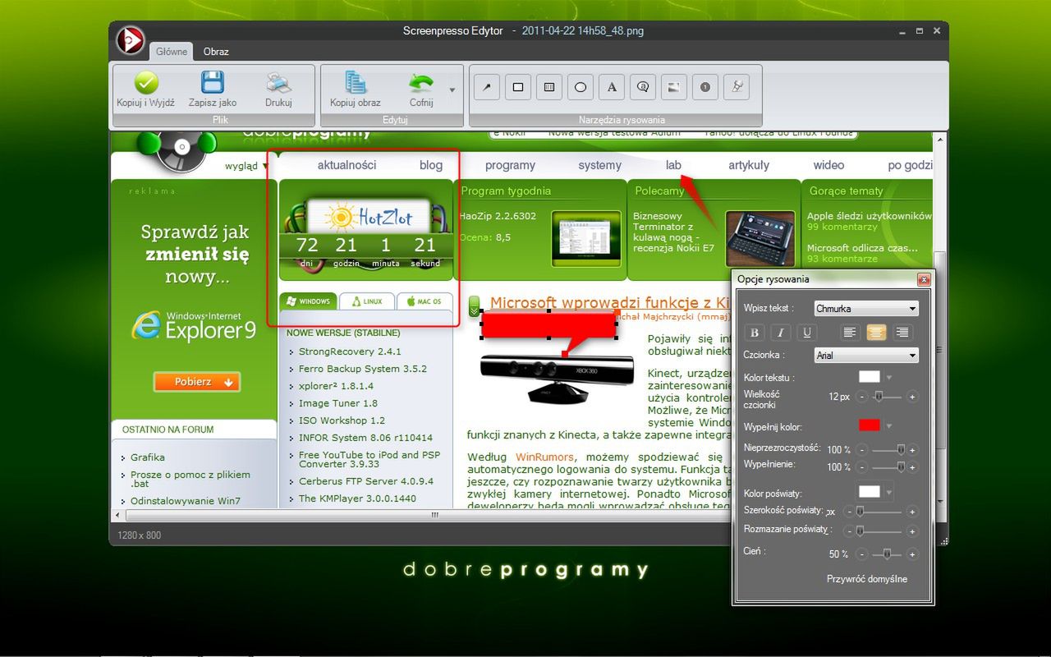
Task: Select the arrow drawing tool
Action: tap(487, 86)
